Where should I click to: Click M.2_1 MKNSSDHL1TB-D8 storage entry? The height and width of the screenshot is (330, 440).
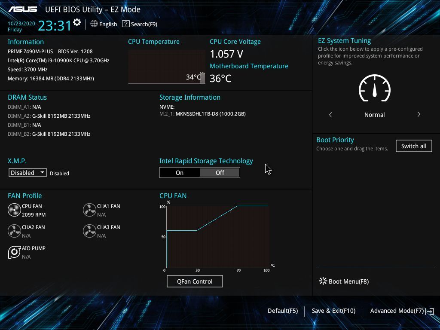tap(203, 113)
